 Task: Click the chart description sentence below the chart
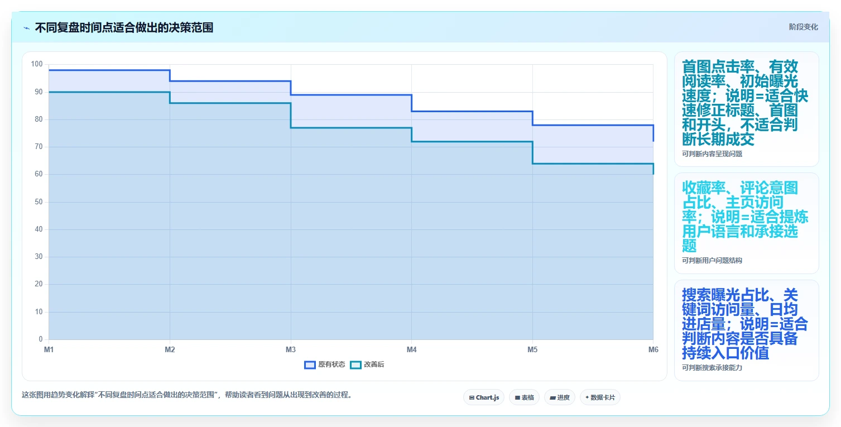pos(186,395)
